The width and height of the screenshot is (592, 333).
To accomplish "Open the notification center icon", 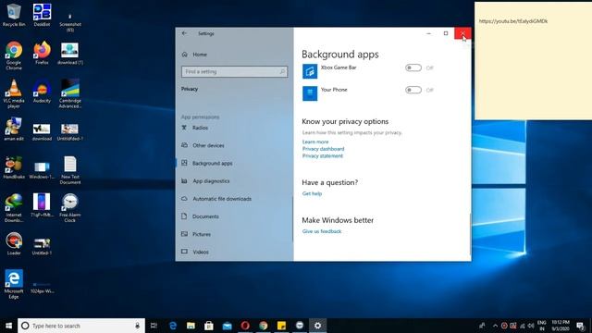I will click(x=581, y=326).
